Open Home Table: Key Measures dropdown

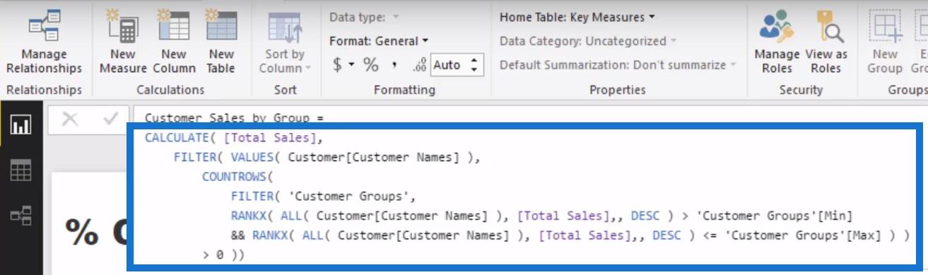click(x=577, y=16)
